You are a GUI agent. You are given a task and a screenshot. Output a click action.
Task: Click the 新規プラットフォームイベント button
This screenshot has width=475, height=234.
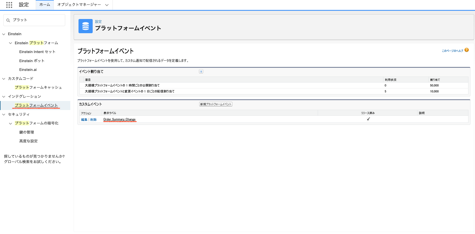[x=216, y=104]
